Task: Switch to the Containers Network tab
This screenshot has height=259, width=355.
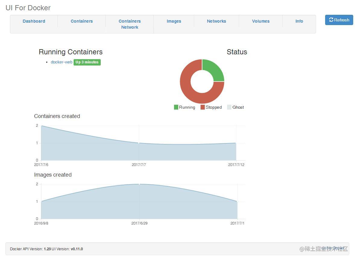Action: (x=129, y=24)
